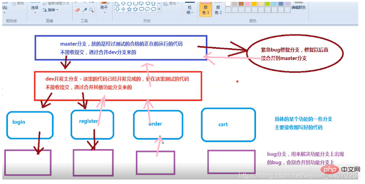The width and height of the screenshot is (365, 184).
Task: Click the 'register' text on canvas
Action: click(x=88, y=121)
